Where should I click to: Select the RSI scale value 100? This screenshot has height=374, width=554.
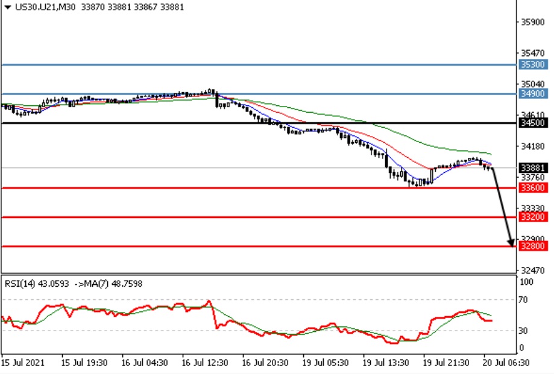[526, 282]
